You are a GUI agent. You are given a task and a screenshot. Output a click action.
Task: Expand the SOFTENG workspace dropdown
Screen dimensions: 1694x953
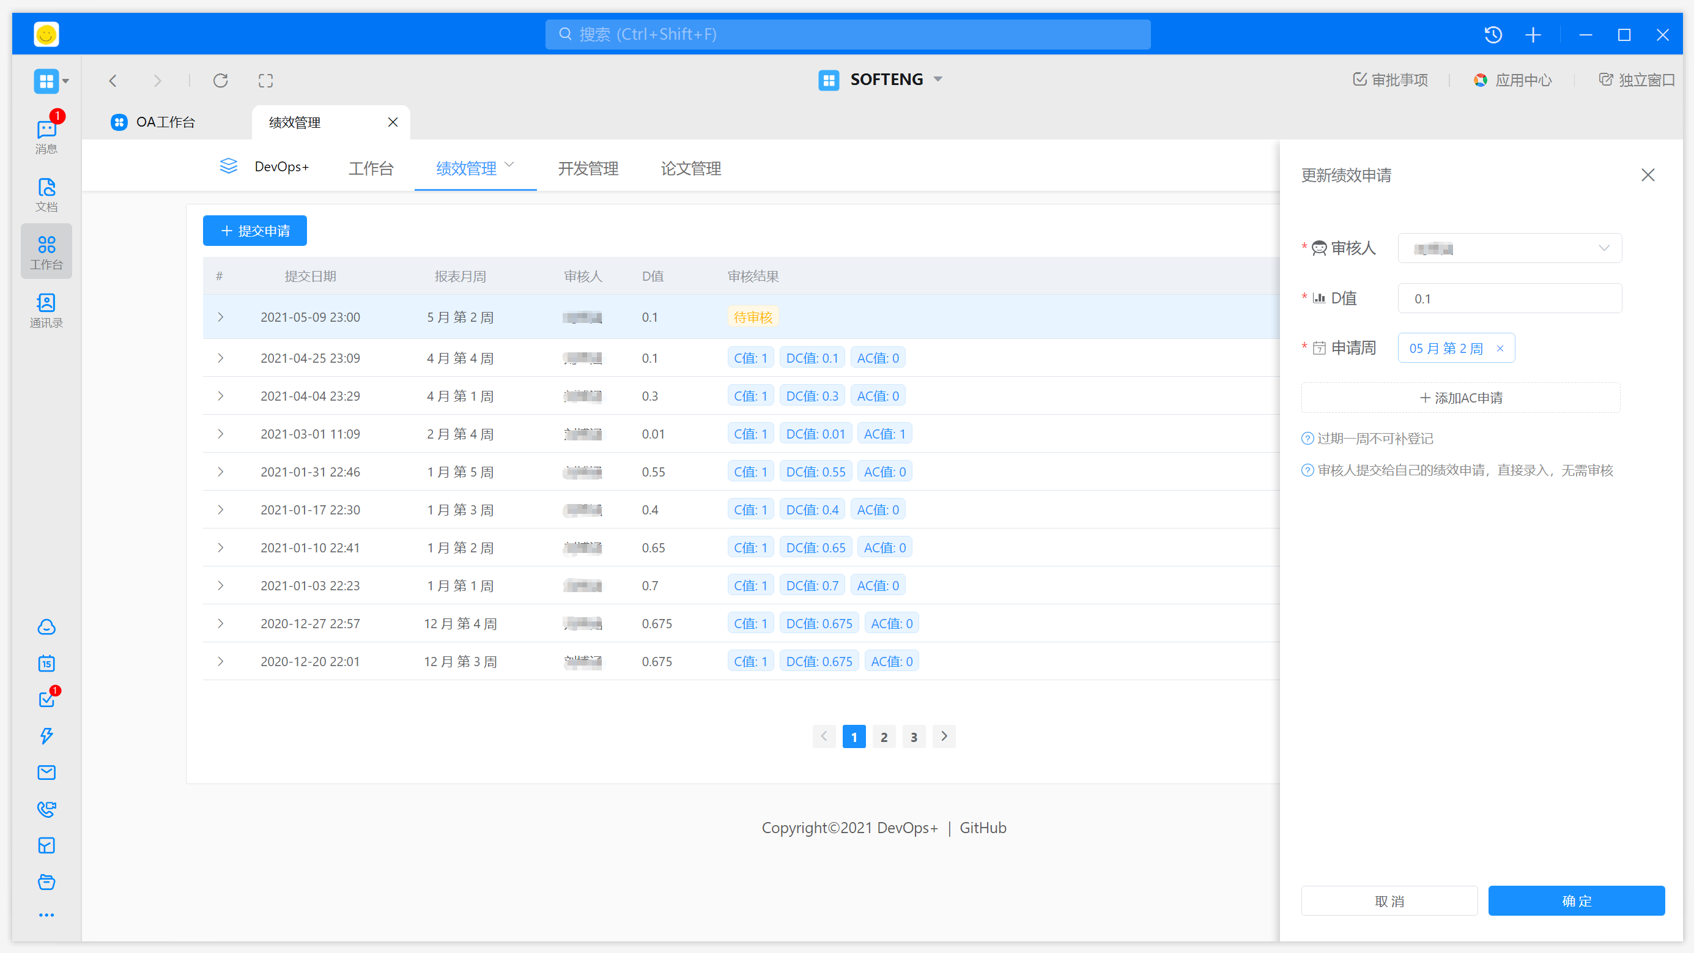pyautogui.click(x=938, y=80)
